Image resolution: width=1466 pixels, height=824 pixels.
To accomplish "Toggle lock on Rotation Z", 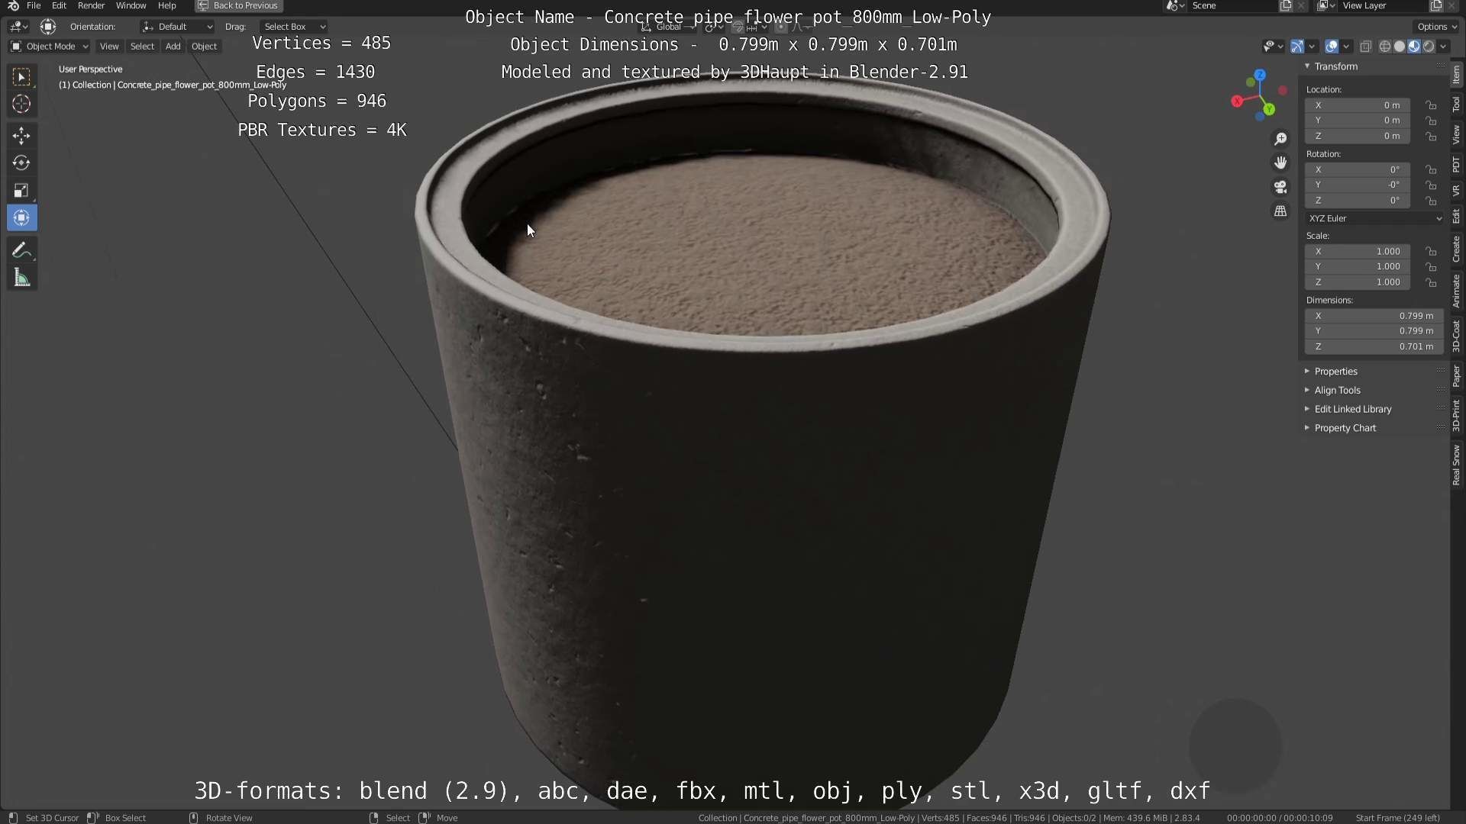I will click(x=1431, y=201).
